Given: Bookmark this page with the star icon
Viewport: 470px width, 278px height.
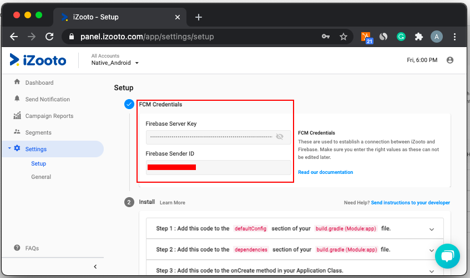Looking at the screenshot, I should [x=343, y=37].
